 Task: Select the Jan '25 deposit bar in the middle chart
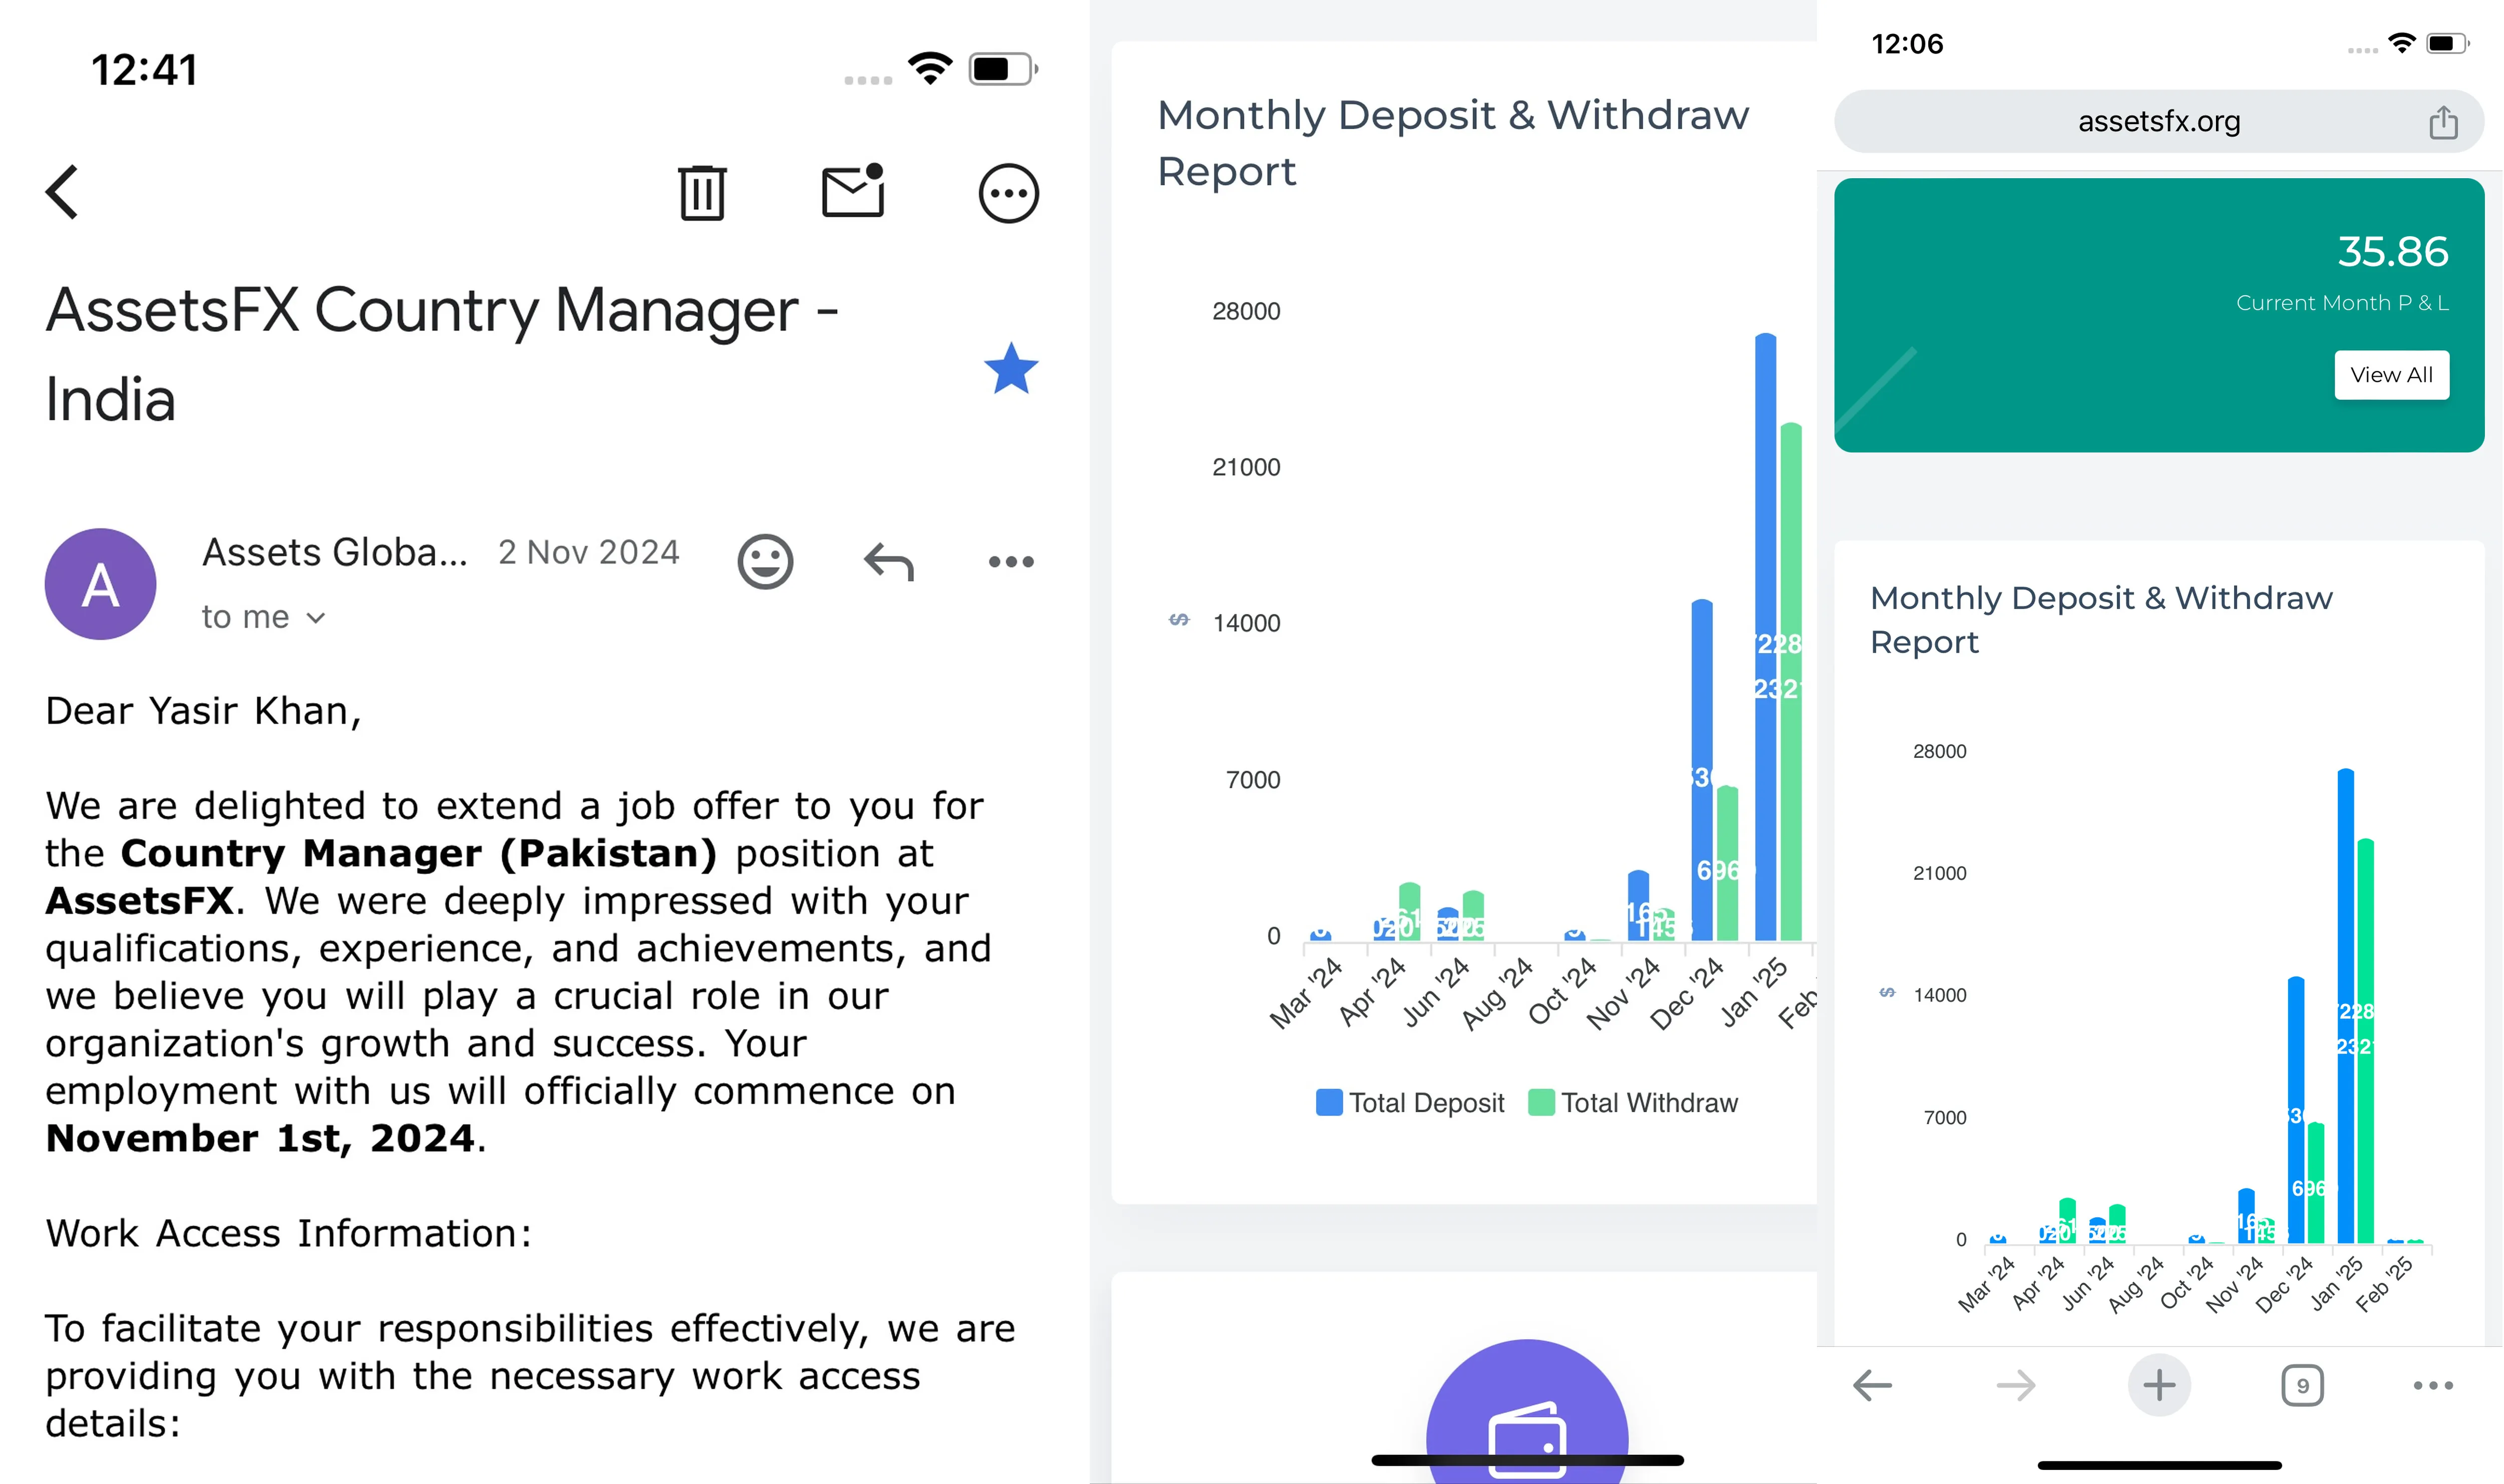click(1766, 637)
